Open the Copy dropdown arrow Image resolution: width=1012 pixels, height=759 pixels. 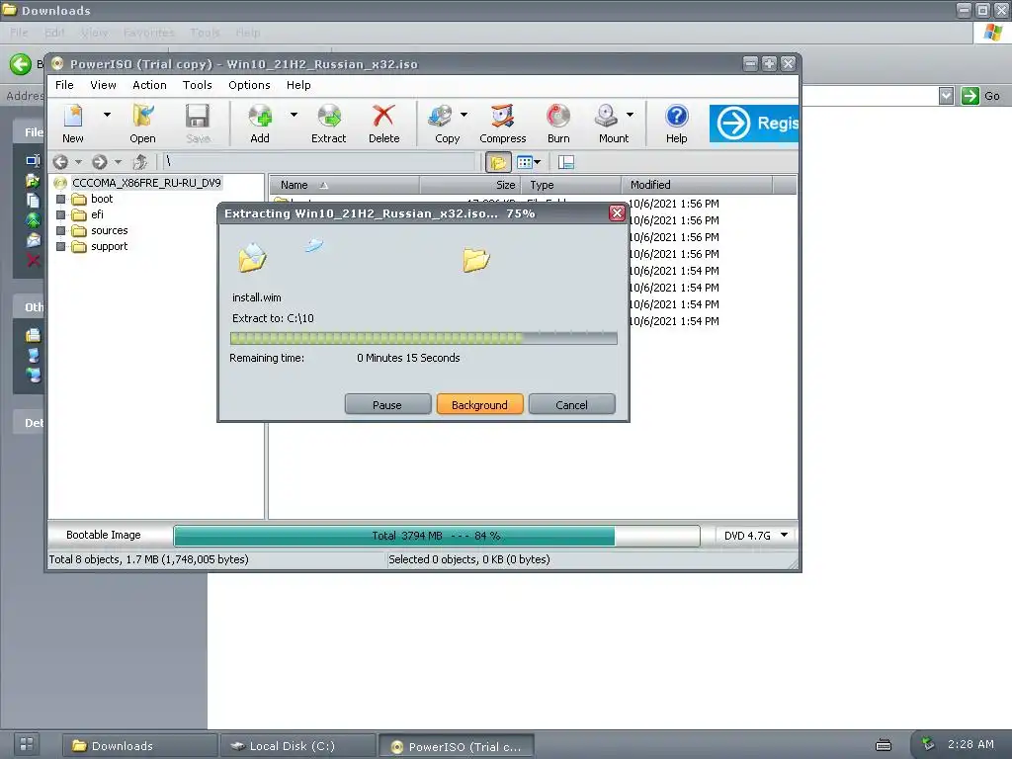[x=464, y=115]
